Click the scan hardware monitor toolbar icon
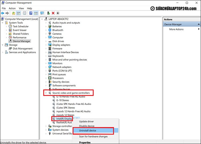This screenshot has width=201, height=144. [42, 13]
